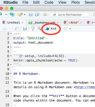Click the show in new window icon

coord(17,29)
